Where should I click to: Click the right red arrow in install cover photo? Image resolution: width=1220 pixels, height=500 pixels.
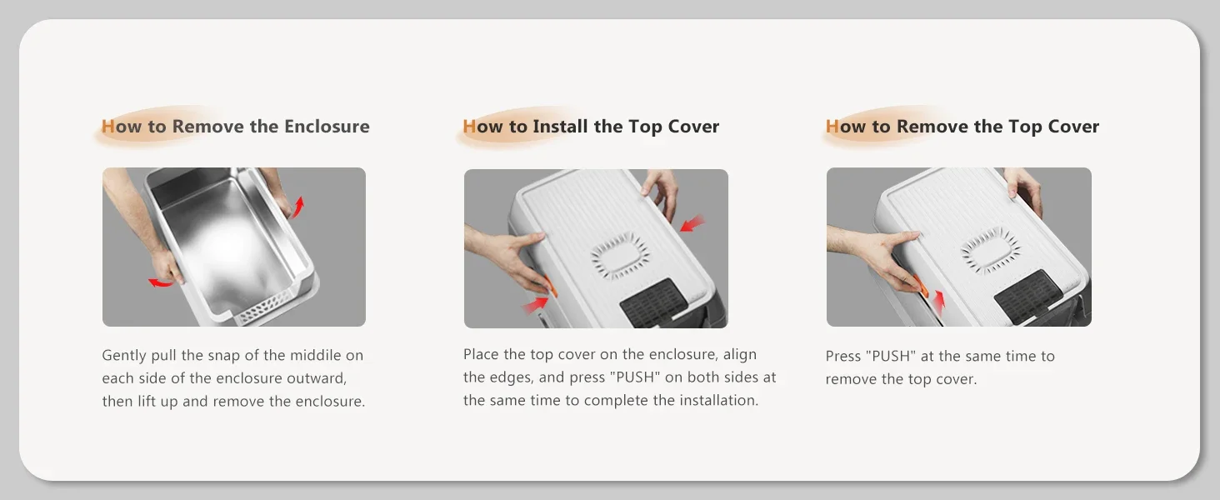(692, 222)
